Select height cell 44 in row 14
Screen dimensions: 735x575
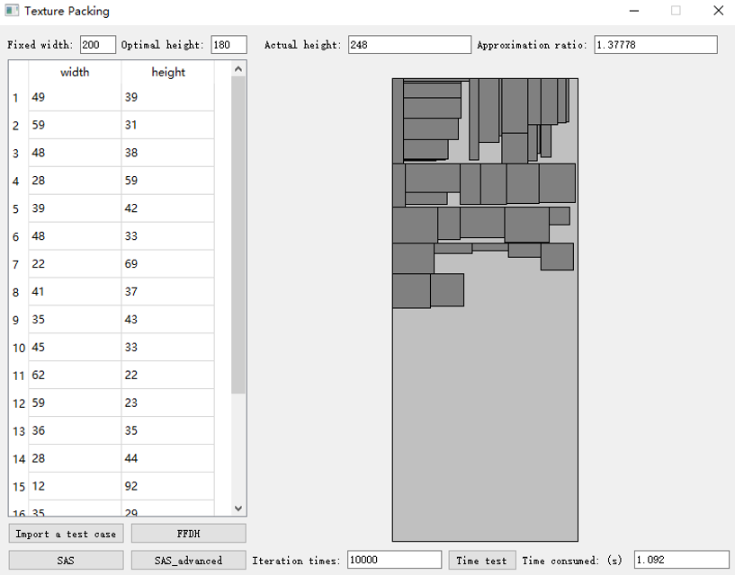click(x=168, y=458)
